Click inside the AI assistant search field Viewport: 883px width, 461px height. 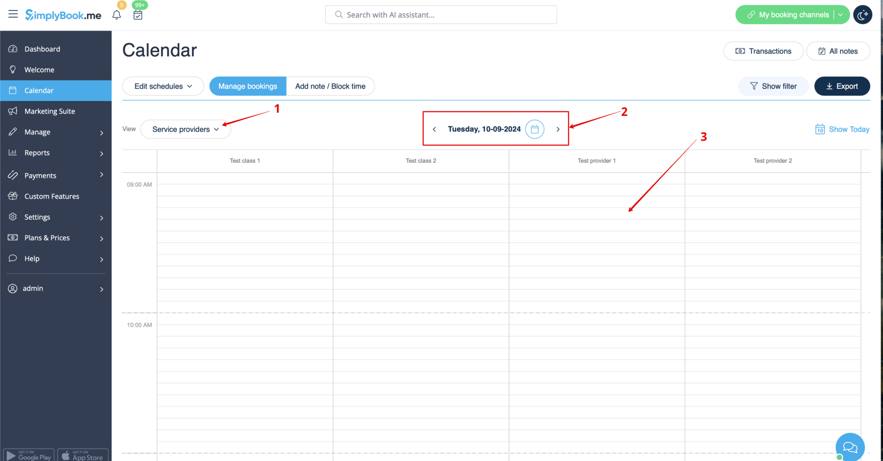tap(441, 15)
